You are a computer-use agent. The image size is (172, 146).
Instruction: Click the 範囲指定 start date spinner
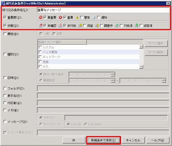click(113, 80)
